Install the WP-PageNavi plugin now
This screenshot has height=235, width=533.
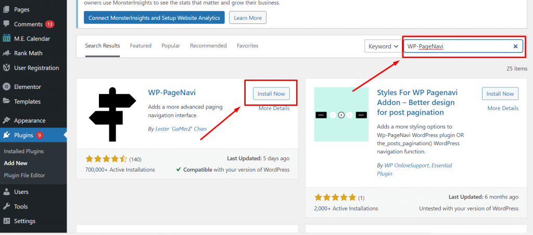(x=271, y=94)
